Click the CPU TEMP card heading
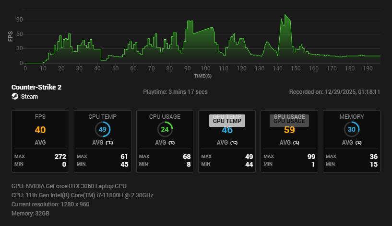The width and height of the screenshot is (392, 226). [103, 116]
